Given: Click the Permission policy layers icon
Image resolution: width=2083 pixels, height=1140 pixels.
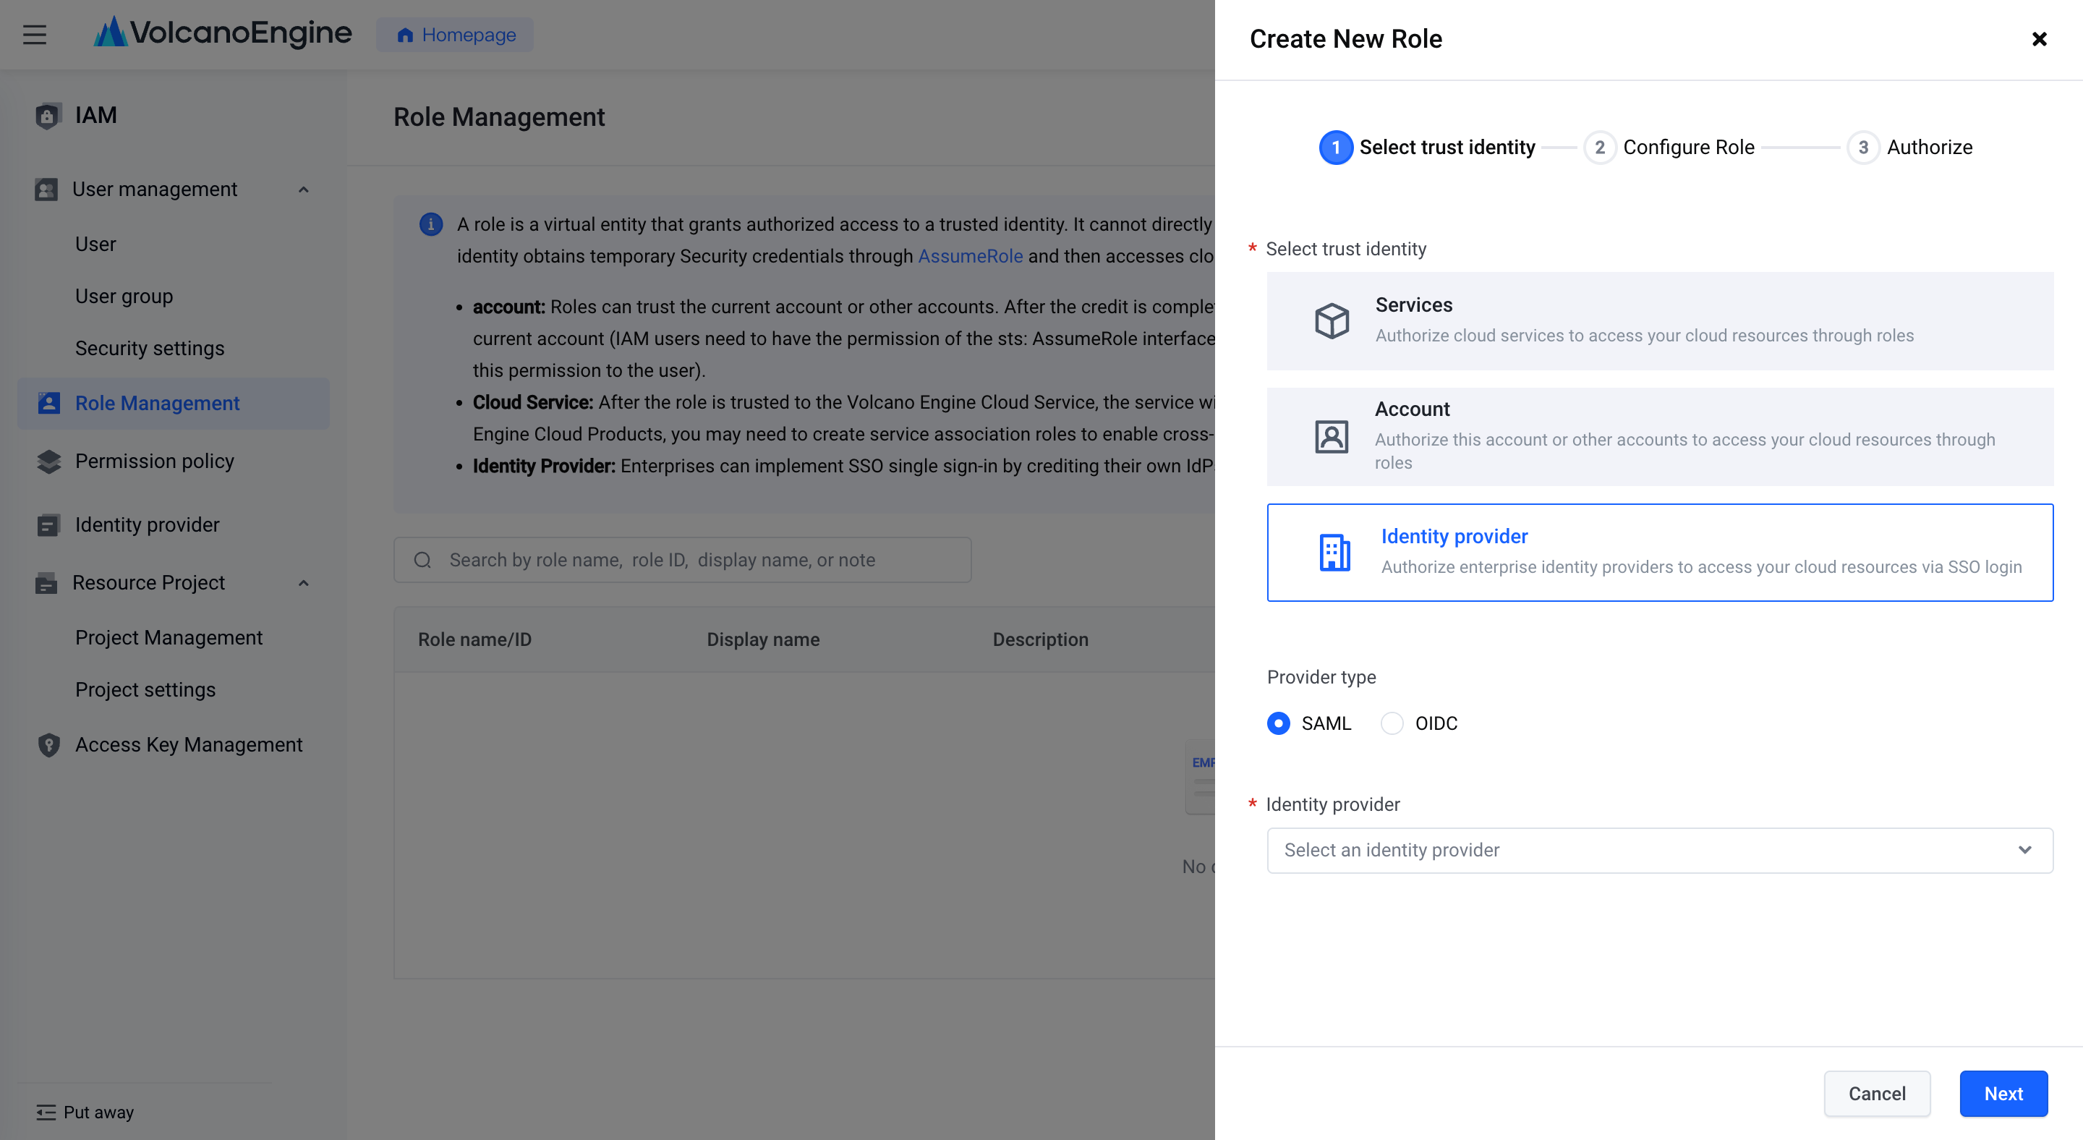Looking at the screenshot, I should pyautogui.click(x=48, y=461).
